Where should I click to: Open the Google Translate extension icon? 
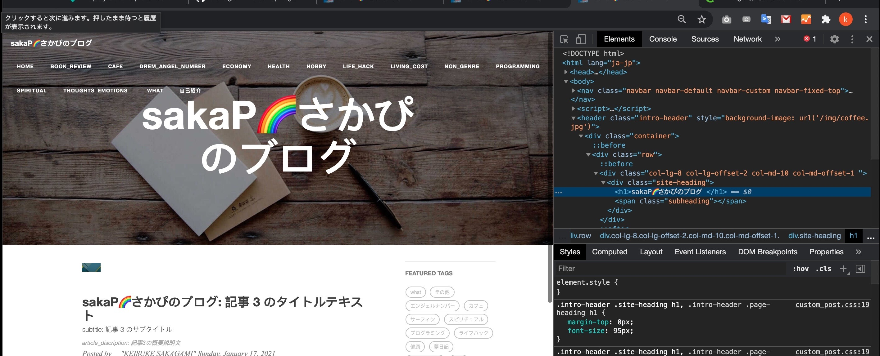766,20
